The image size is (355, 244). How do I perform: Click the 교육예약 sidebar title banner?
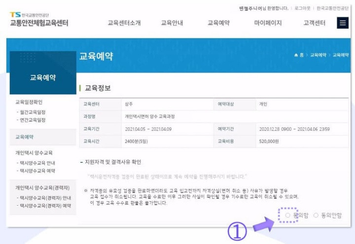click(x=43, y=73)
